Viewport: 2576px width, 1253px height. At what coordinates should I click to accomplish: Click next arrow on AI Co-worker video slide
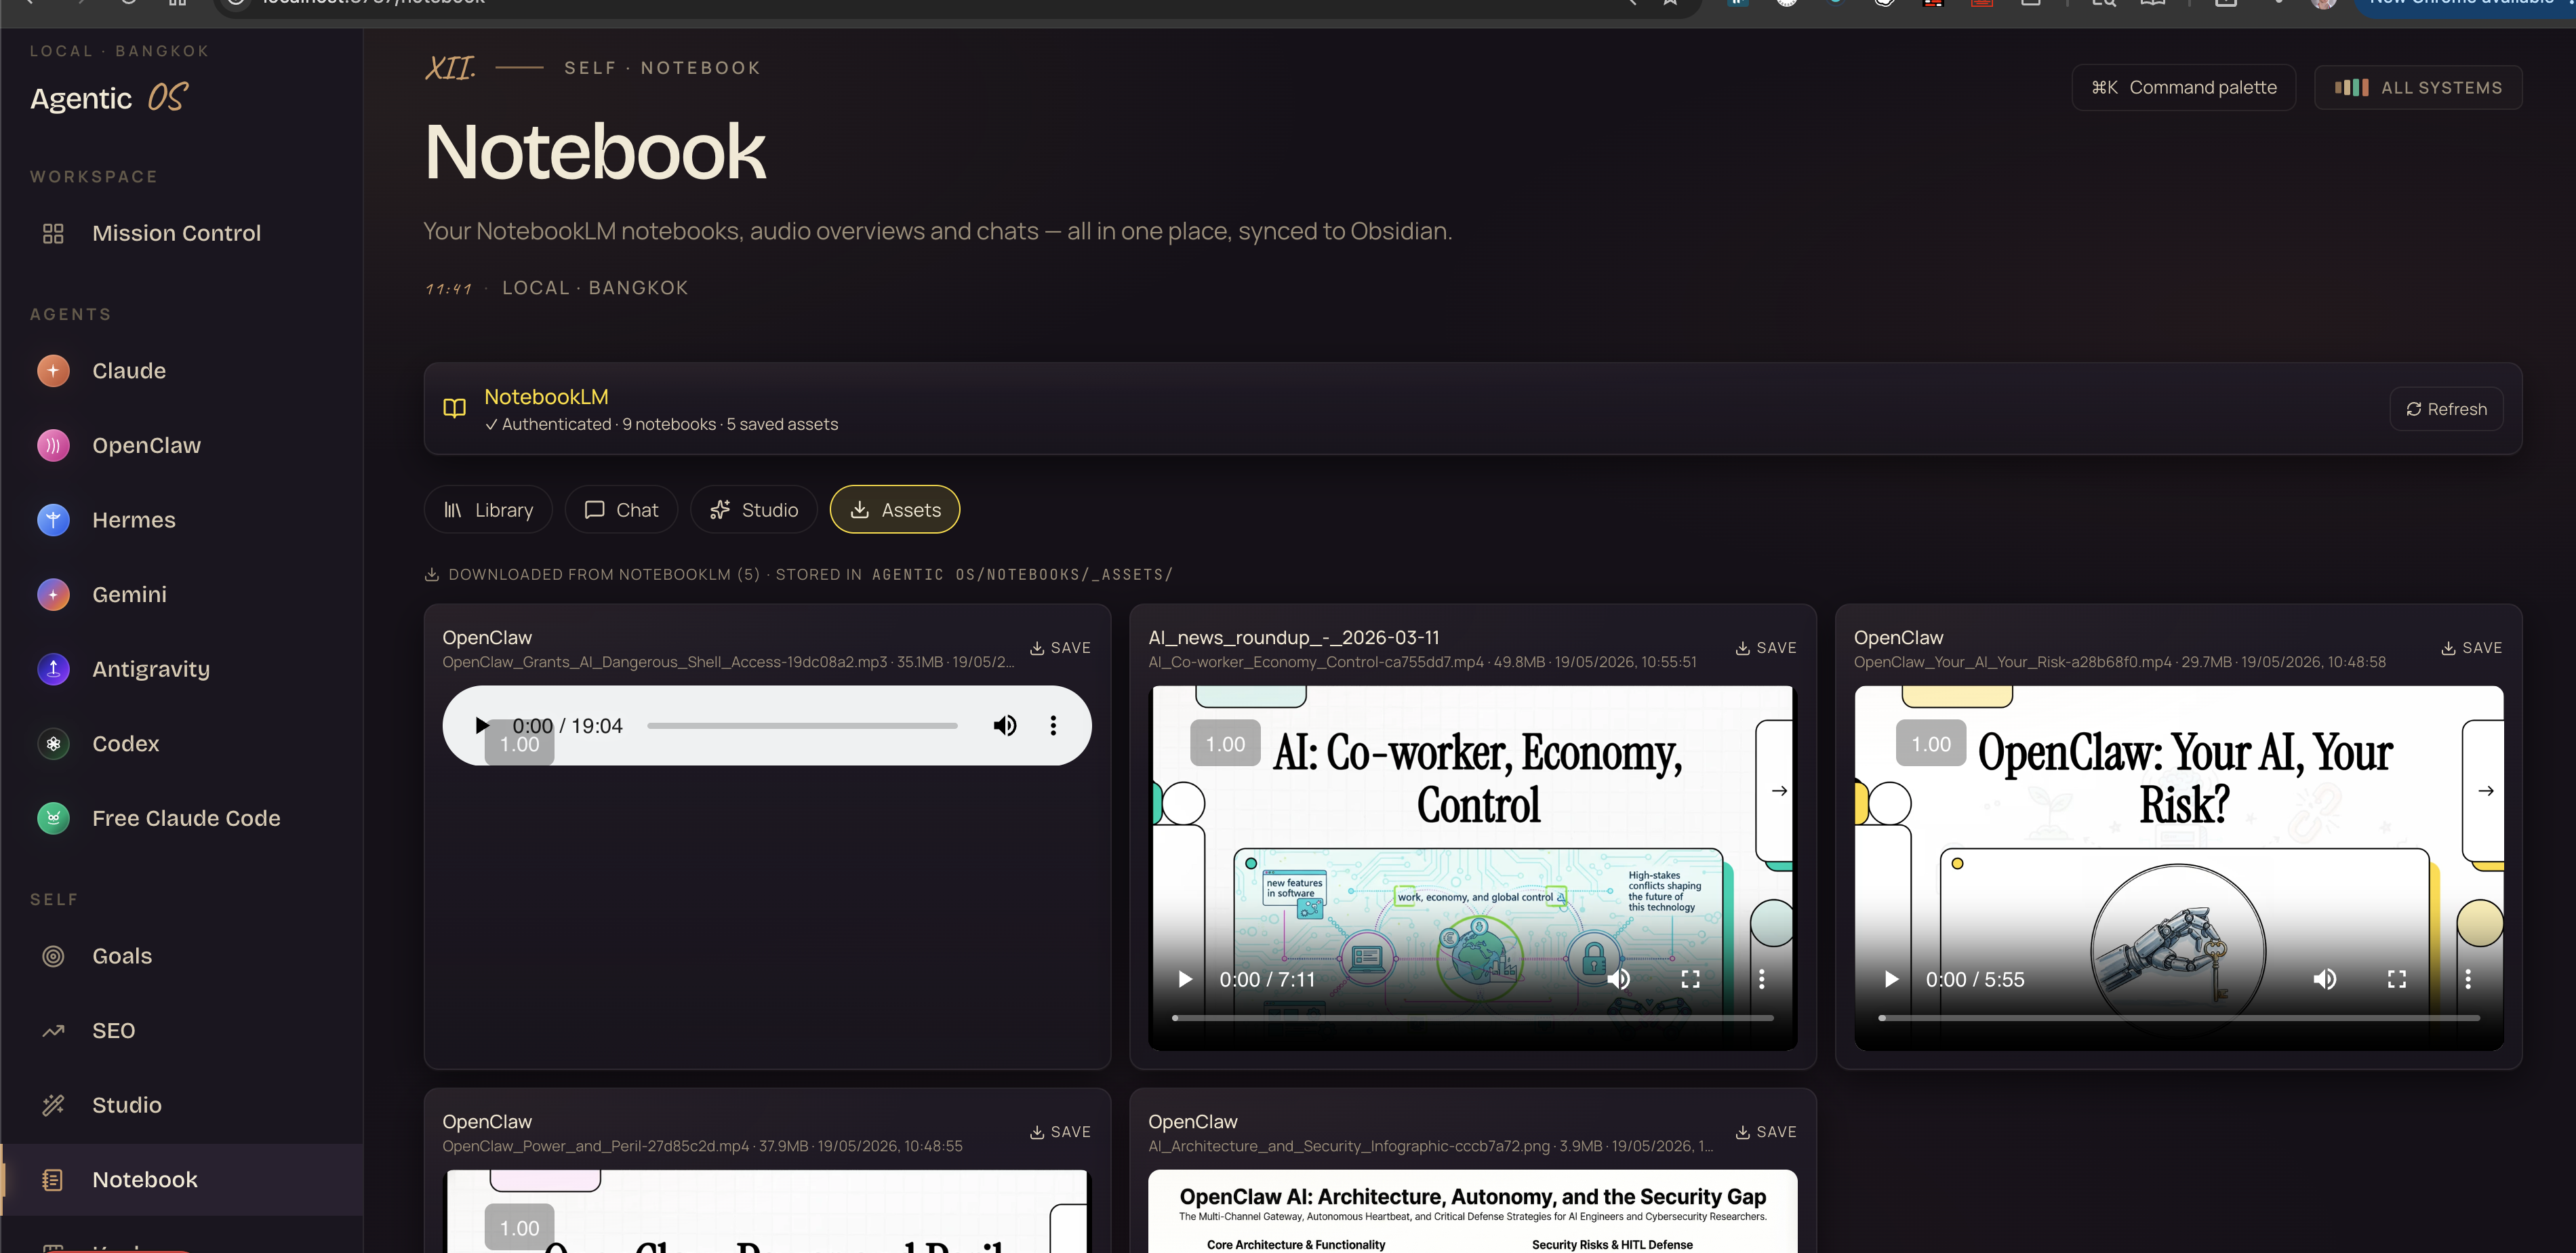1779,791
